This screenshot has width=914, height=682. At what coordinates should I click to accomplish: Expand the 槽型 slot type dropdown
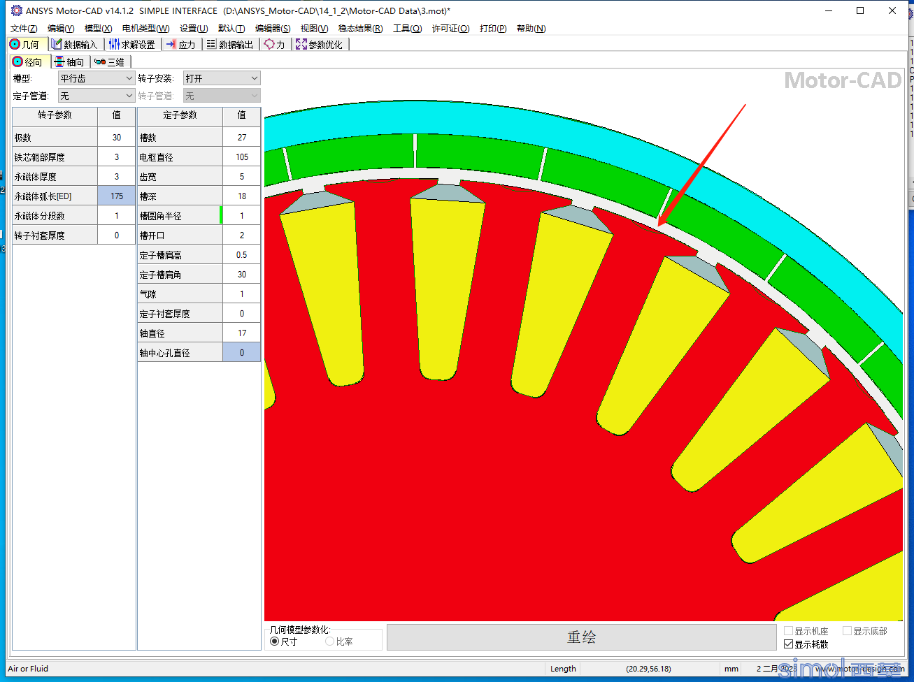coord(96,78)
